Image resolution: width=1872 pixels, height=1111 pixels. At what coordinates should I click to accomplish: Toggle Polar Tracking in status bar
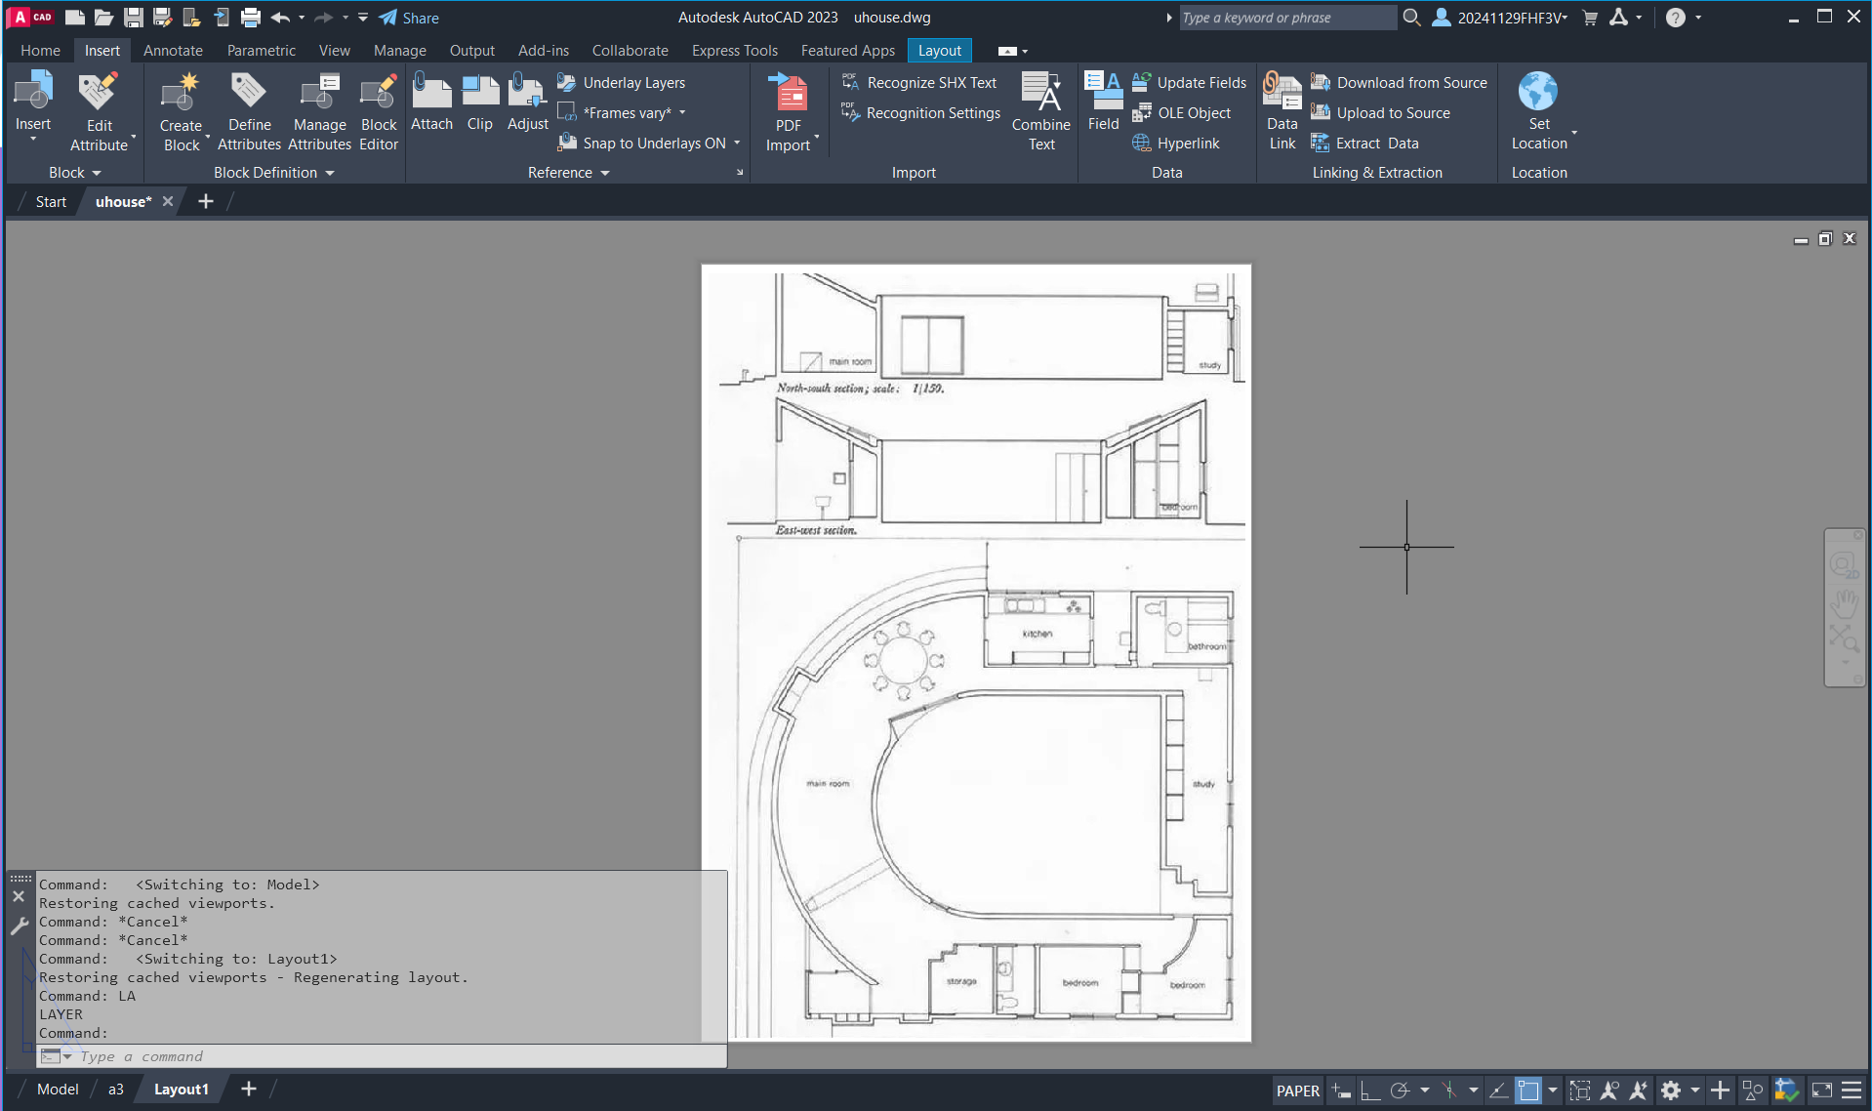pyautogui.click(x=1400, y=1090)
